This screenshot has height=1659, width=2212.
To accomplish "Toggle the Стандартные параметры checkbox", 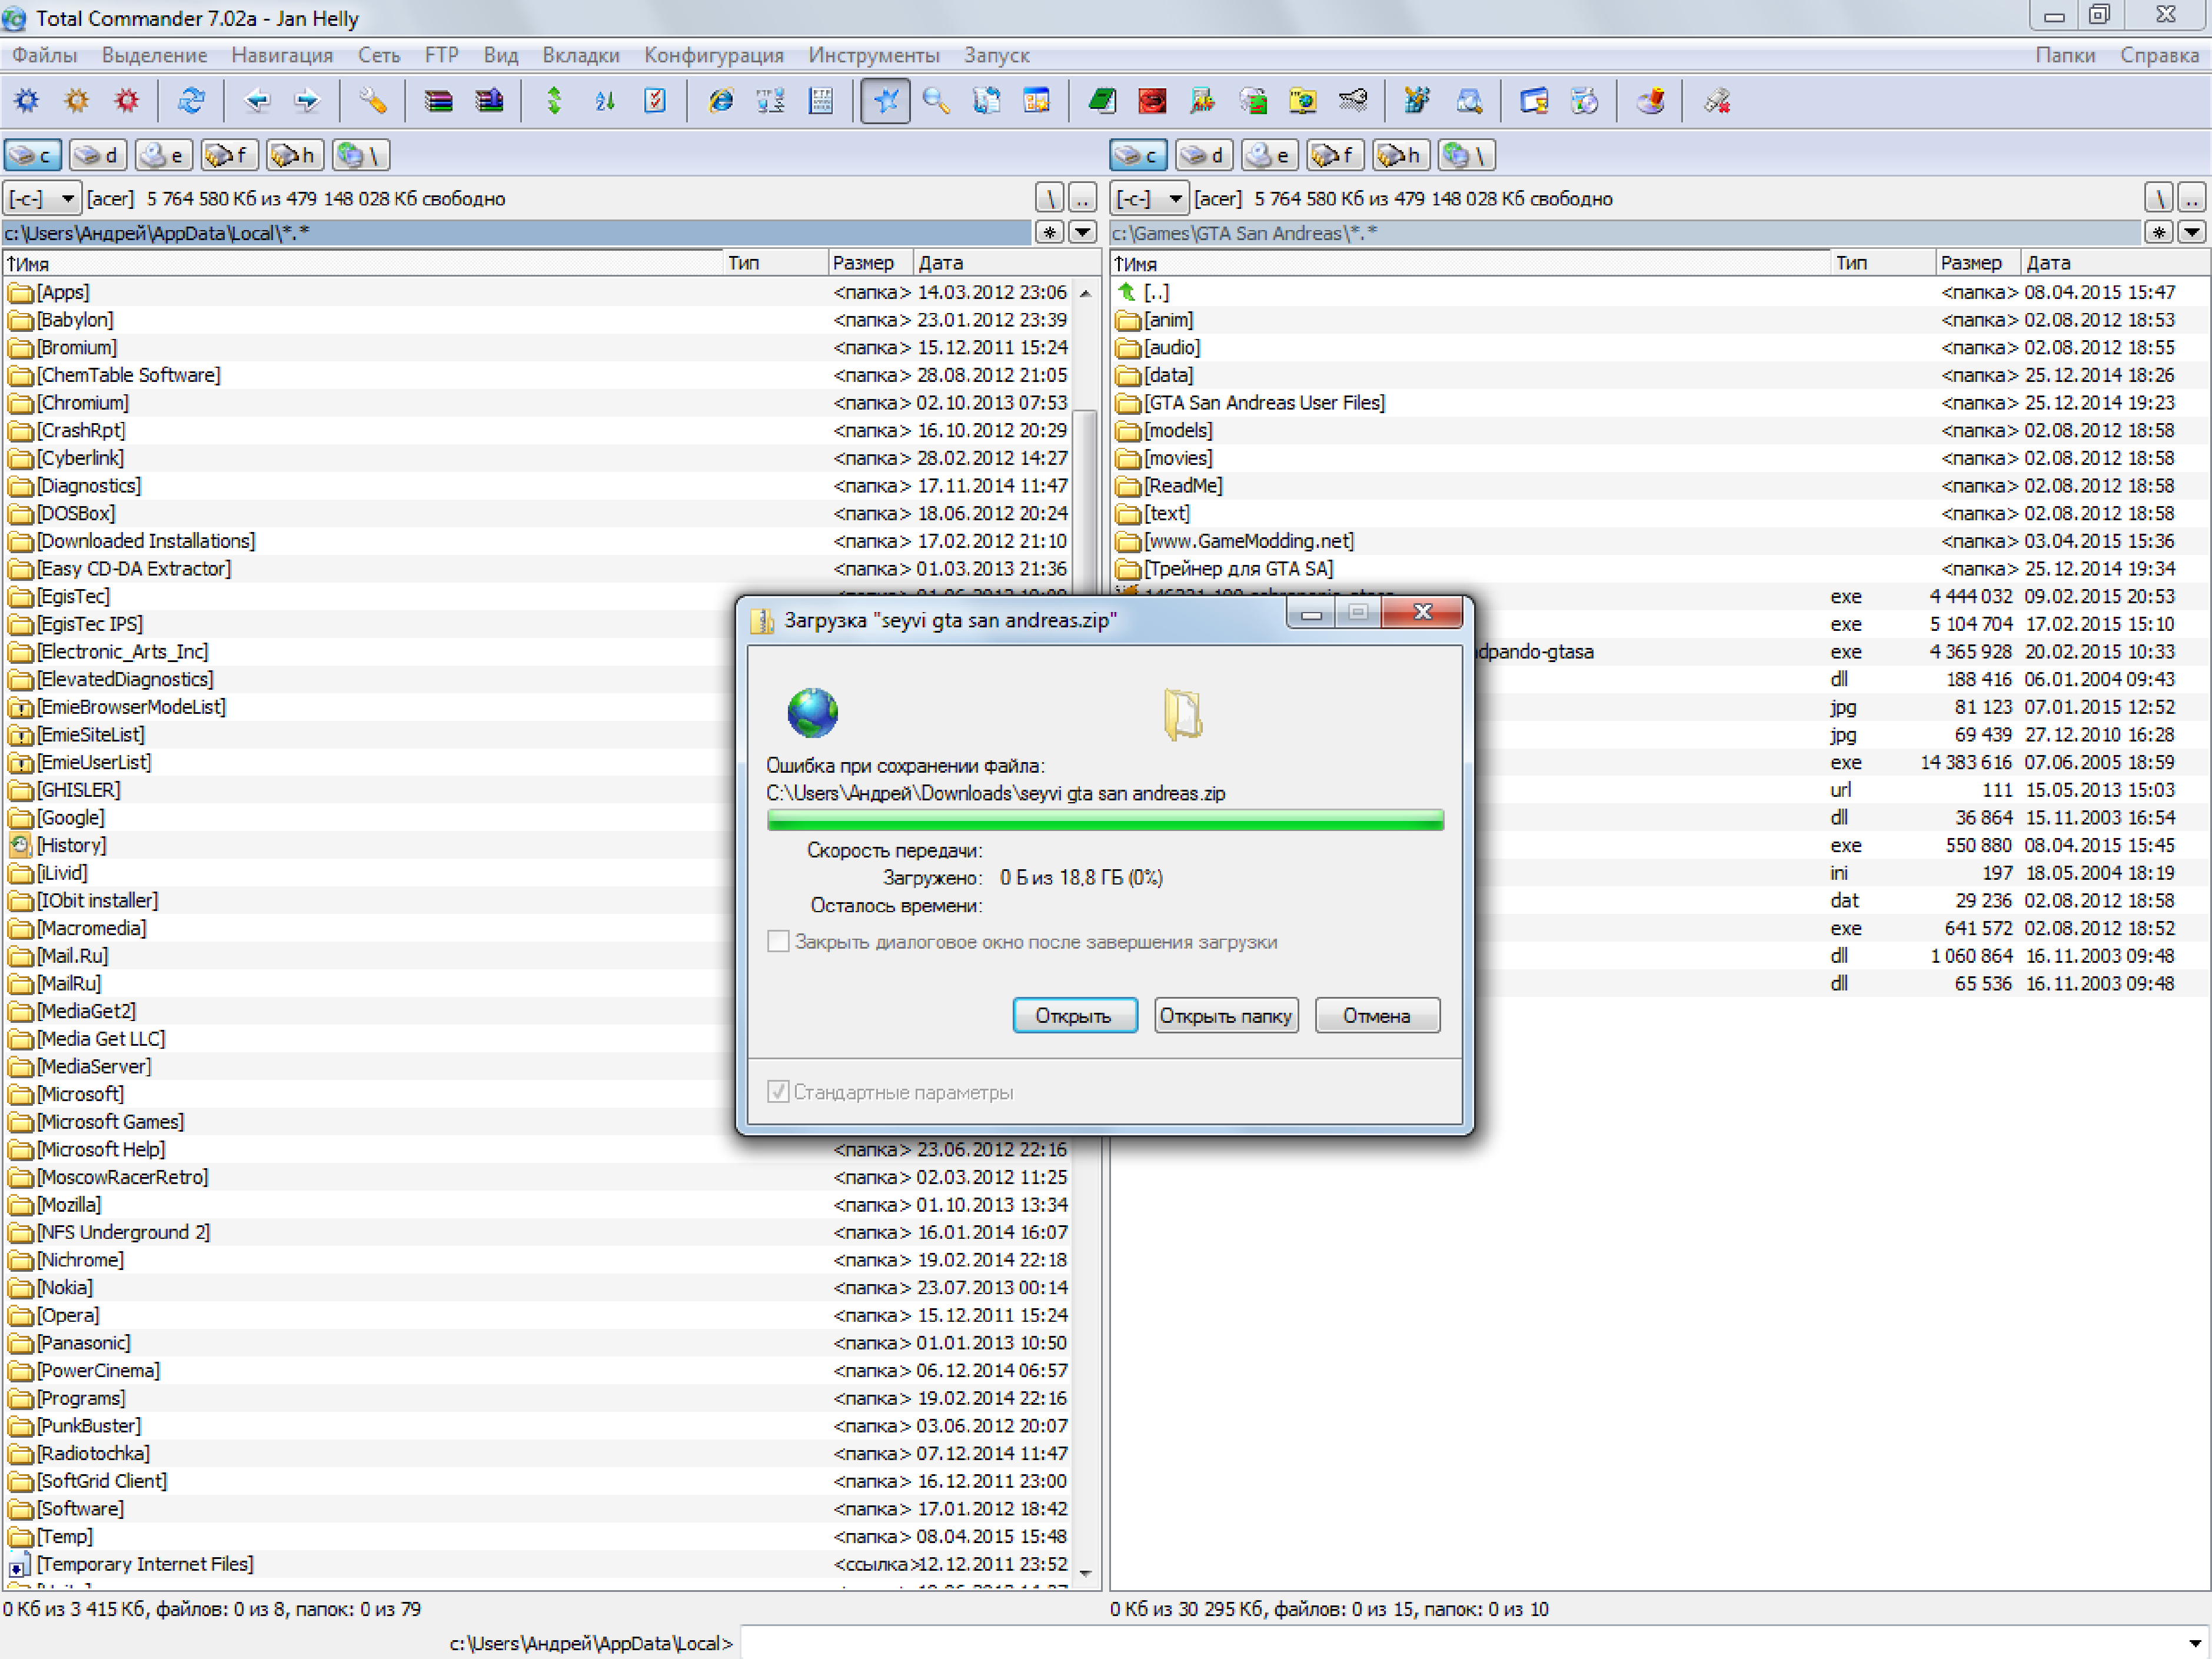I will 778,1092.
